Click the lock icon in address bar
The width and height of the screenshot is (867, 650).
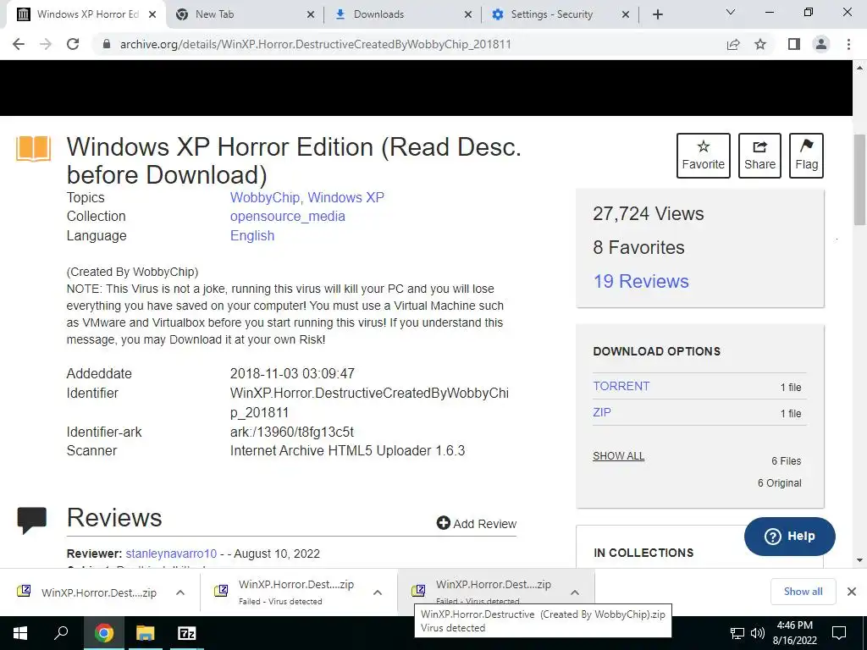(107, 44)
